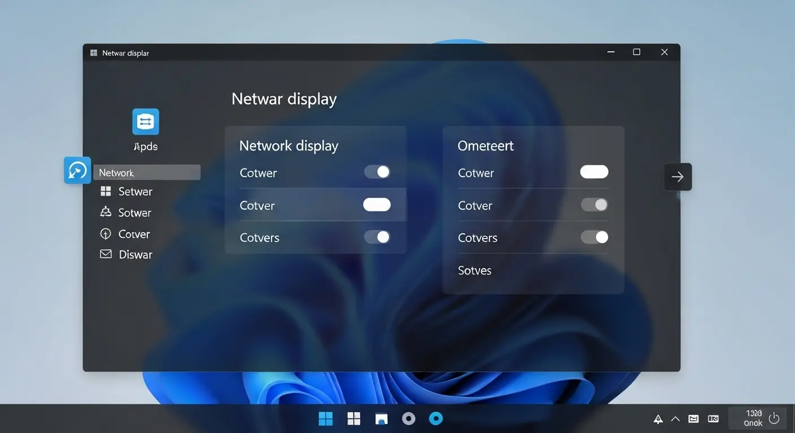This screenshot has width=795, height=433.
Task: Minimize the Netwar display window
Action: [x=611, y=52]
